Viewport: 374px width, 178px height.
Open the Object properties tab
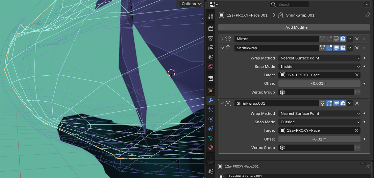tap(211, 91)
